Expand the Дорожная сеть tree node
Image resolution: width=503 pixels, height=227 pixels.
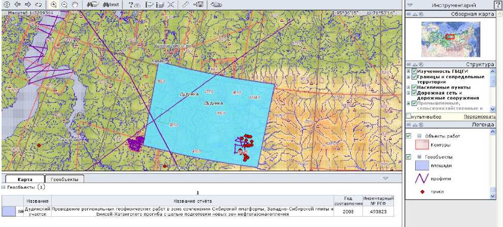click(x=408, y=93)
